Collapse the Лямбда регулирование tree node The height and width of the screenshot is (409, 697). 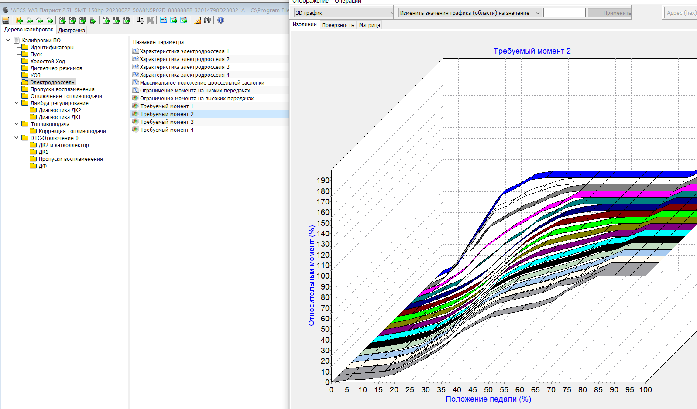pos(17,103)
